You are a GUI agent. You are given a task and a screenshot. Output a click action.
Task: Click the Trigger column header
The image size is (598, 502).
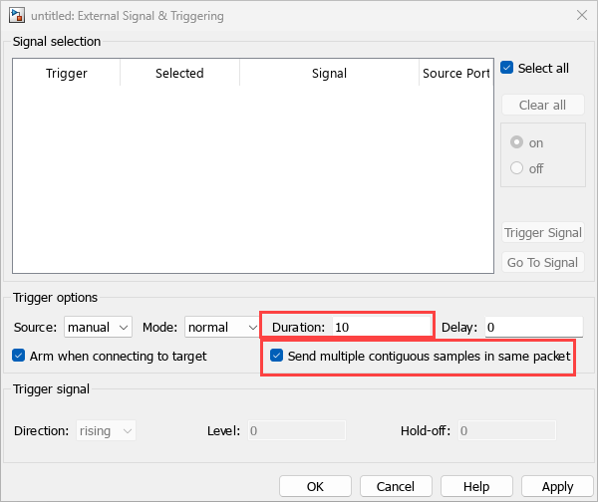click(67, 74)
